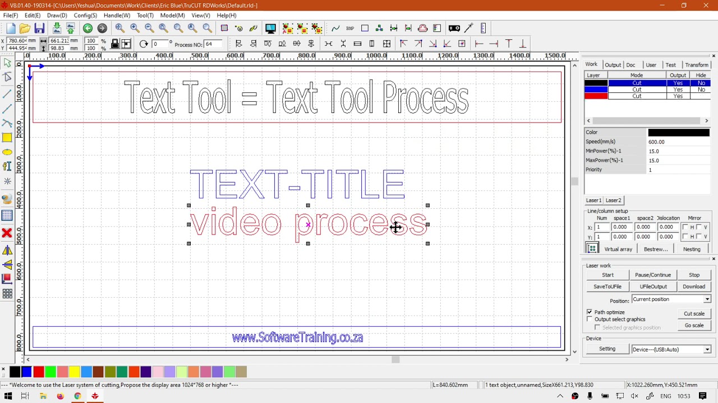
Task: Pick green swatch in bottom palette
Action: 50,372
